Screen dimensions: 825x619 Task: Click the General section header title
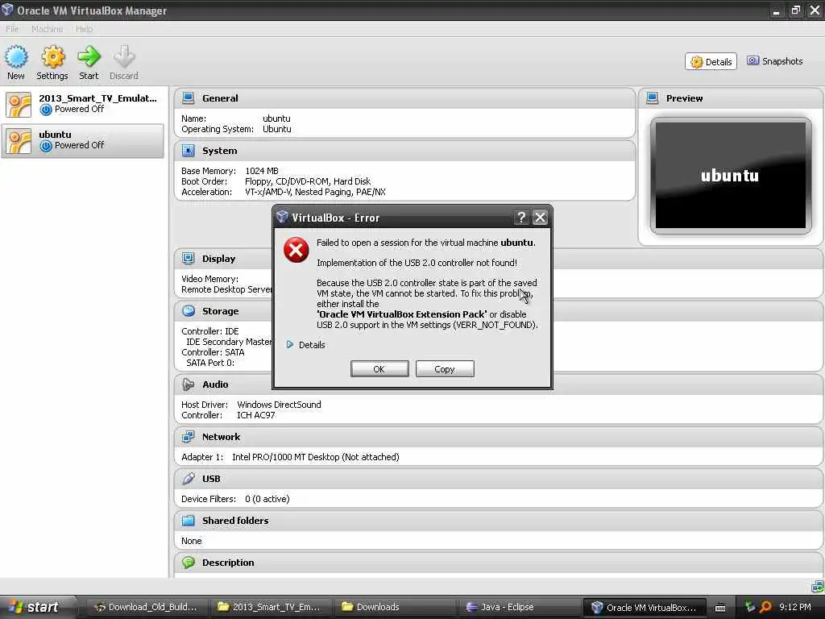pyautogui.click(x=220, y=98)
